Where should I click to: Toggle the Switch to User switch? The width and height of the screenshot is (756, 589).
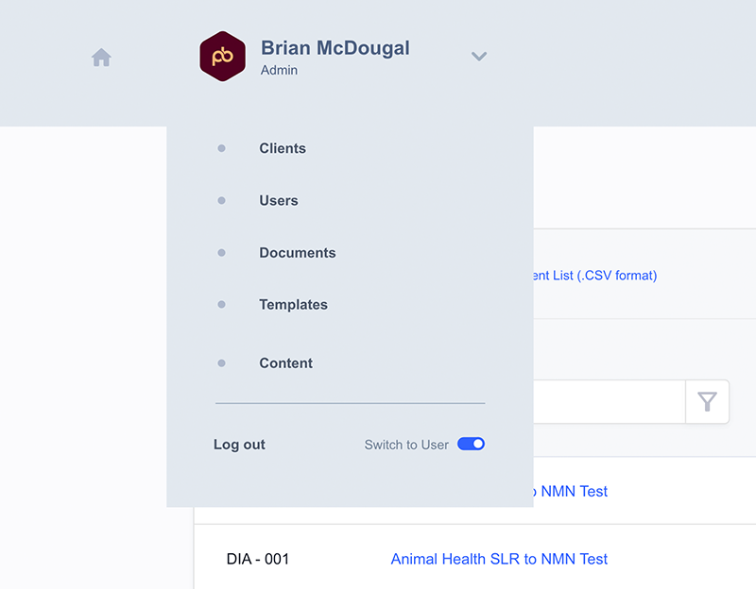471,444
